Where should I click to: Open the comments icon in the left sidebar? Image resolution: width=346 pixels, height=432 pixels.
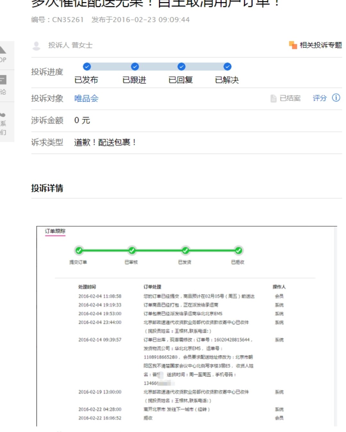point(3,80)
